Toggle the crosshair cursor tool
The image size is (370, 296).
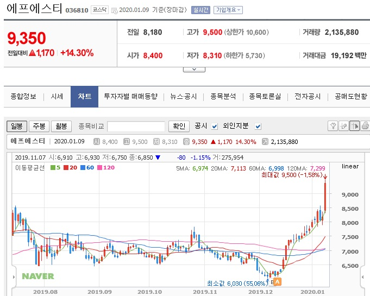(354, 125)
